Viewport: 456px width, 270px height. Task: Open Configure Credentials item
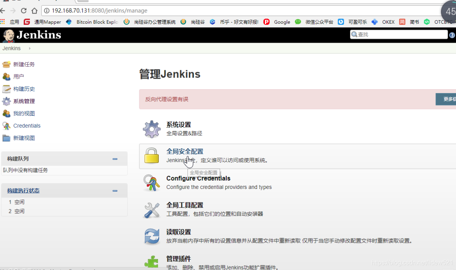[198, 178]
